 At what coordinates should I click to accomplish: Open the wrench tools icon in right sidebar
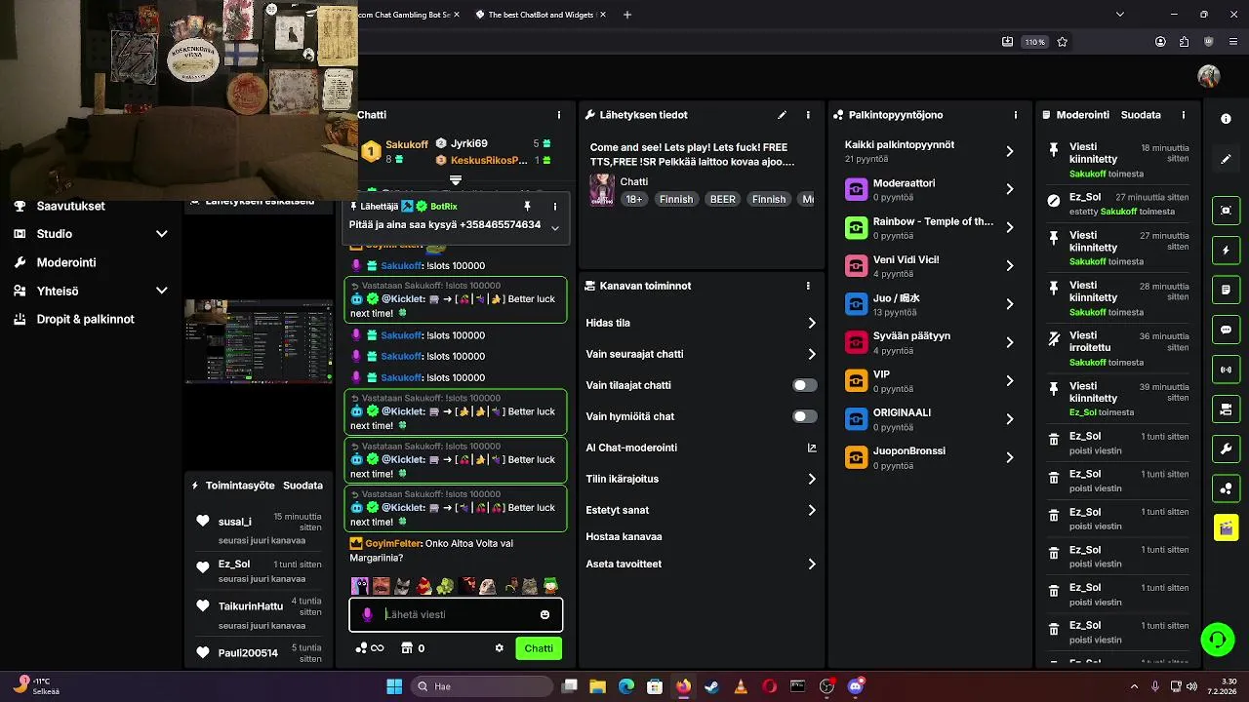pyautogui.click(x=1226, y=449)
